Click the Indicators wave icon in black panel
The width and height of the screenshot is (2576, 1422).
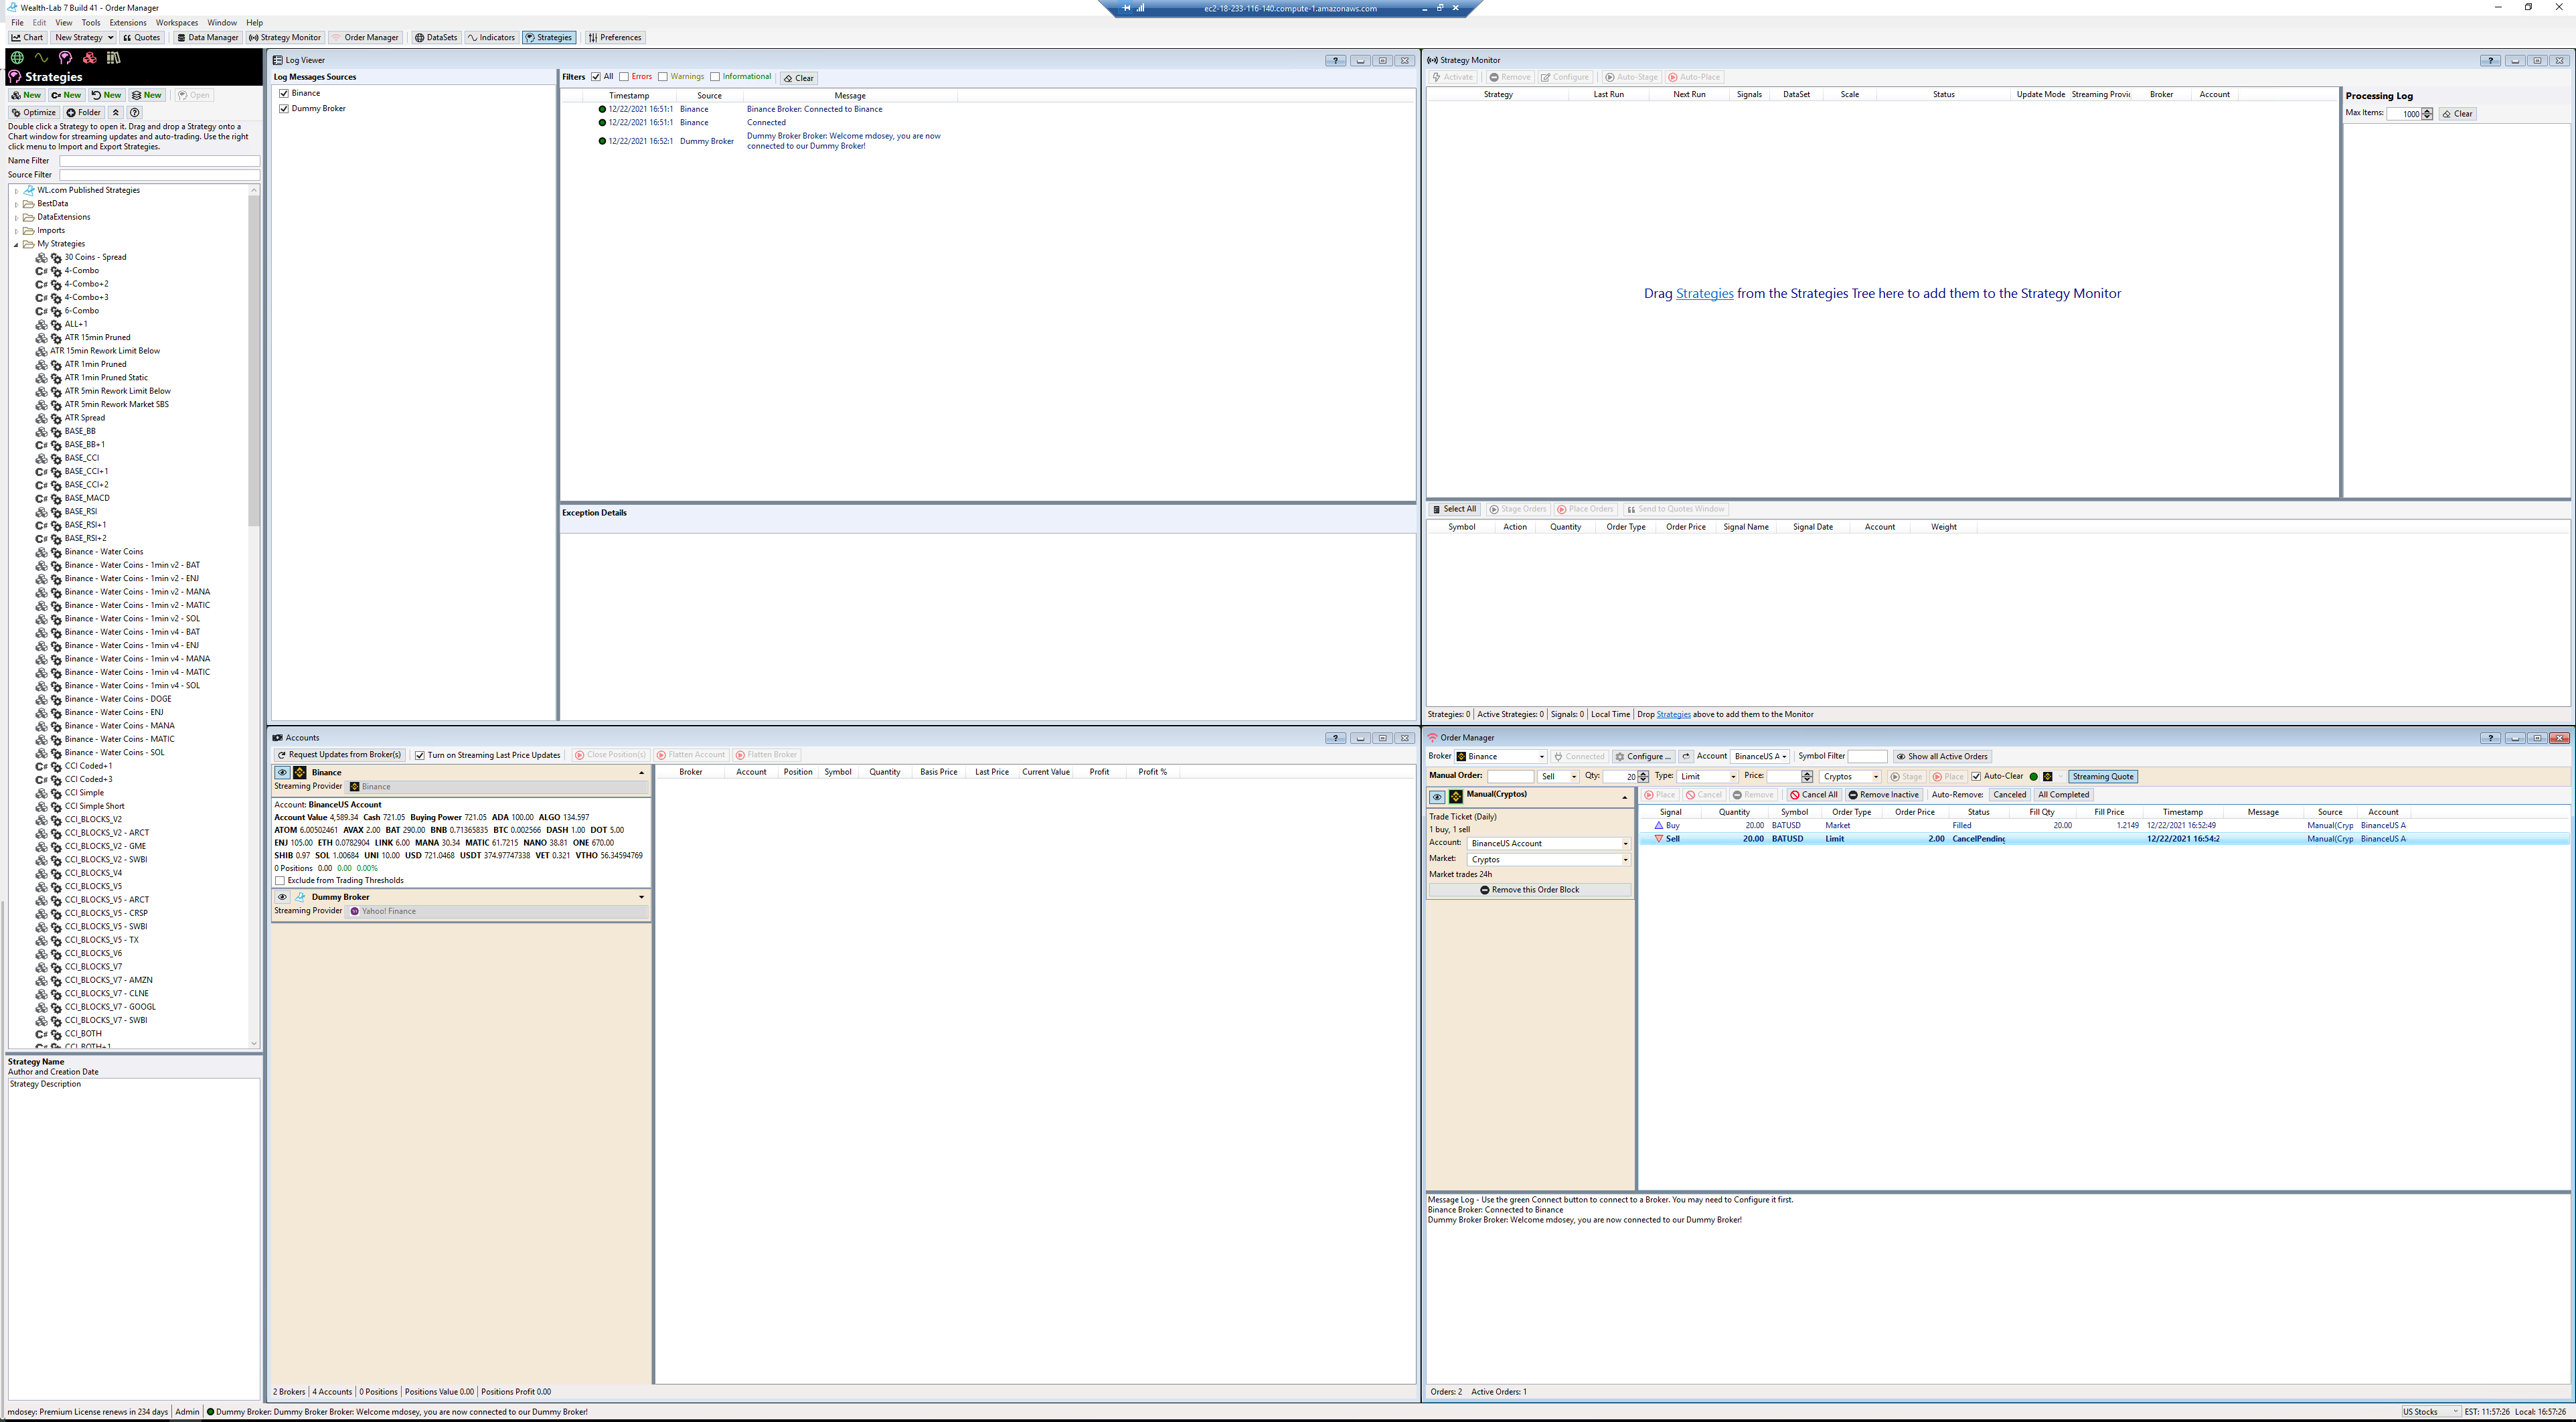pos(41,58)
